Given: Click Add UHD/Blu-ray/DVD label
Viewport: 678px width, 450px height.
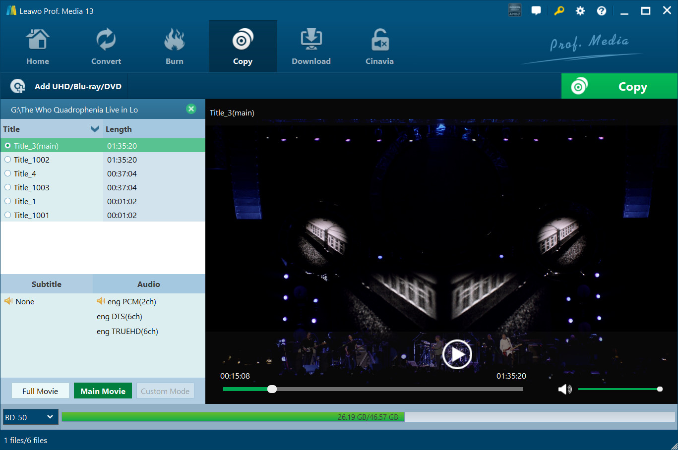Looking at the screenshot, I should click(x=78, y=86).
